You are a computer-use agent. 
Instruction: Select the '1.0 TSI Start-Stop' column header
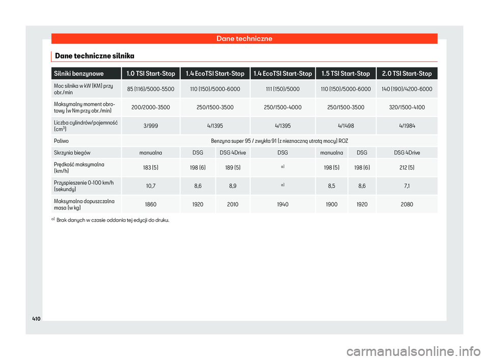[x=151, y=74]
